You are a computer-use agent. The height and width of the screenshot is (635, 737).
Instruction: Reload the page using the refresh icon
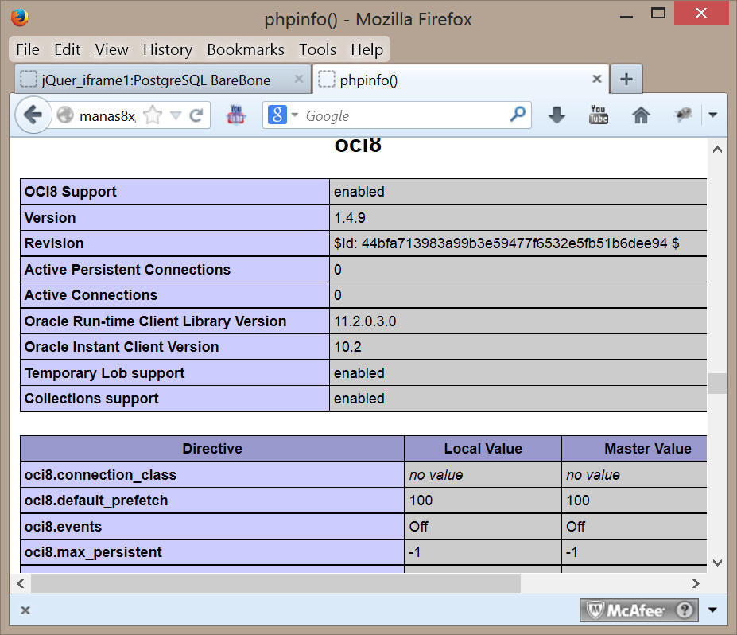pyautogui.click(x=196, y=116)
